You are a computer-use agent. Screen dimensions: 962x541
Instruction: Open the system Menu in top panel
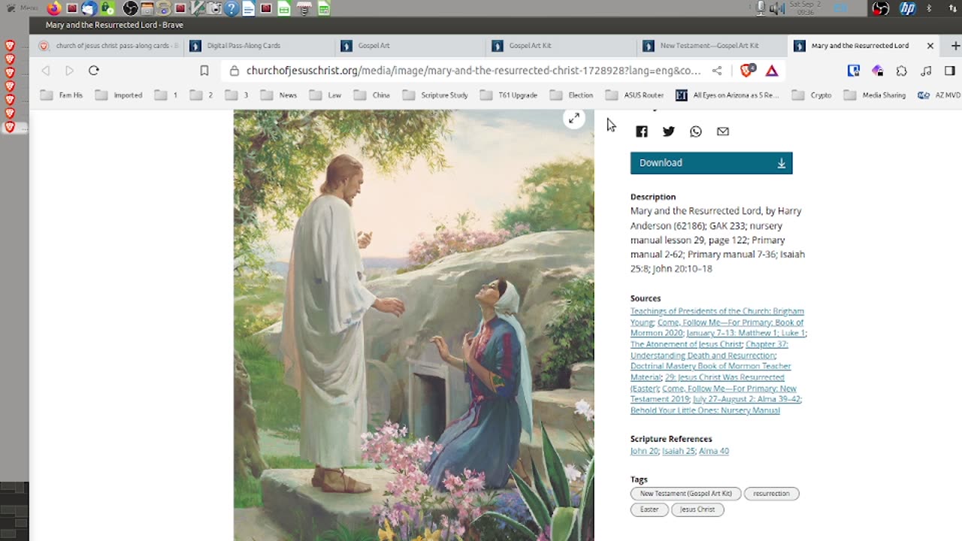tap(22, 8)
